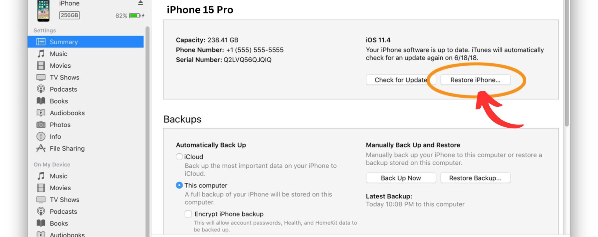The width and height of the screenshot is (598, 237).
Task: Select the iCloud backup radio button
Action: (179, 157)
